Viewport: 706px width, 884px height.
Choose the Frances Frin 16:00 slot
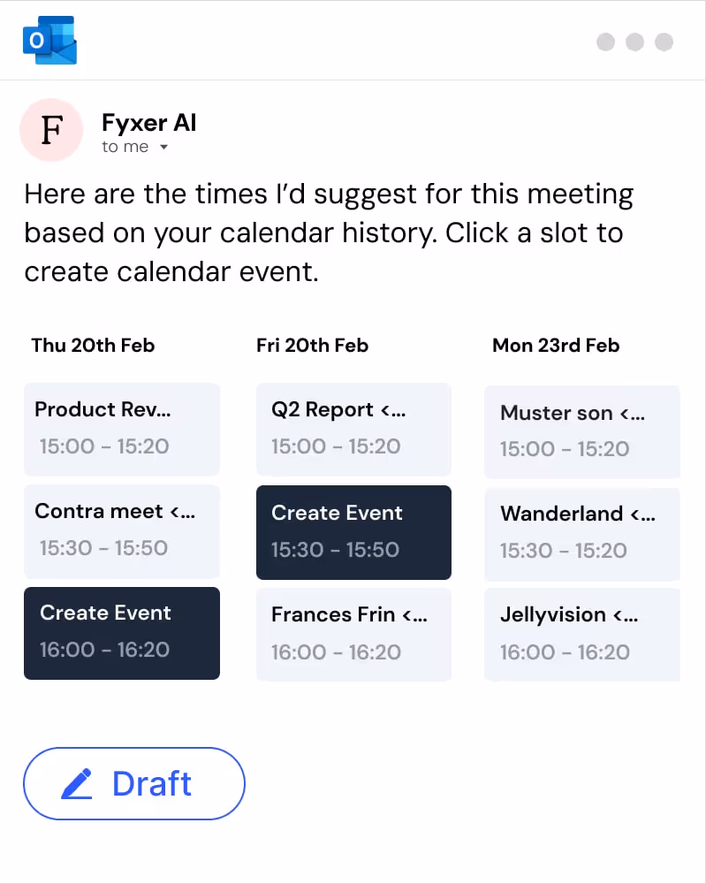pyautogui.click(x=353, y=634)
